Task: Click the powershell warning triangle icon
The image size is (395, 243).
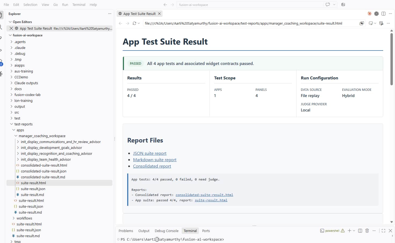Action: [x=343, y=231]
